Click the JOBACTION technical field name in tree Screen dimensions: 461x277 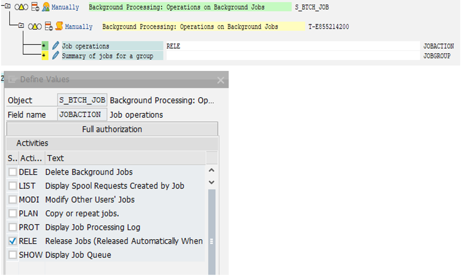(438, 46)
